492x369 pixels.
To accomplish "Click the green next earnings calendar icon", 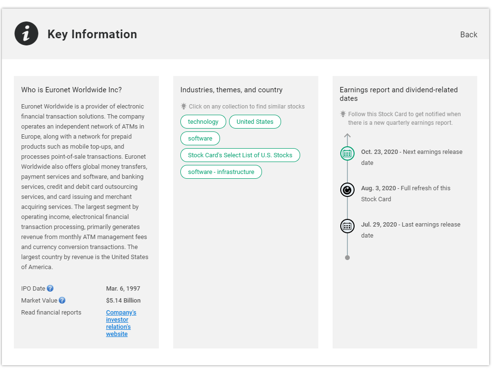I will pos(347,153).
